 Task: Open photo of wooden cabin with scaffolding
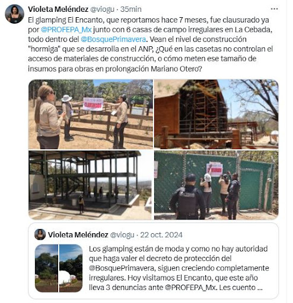click(x=216, y=114)
